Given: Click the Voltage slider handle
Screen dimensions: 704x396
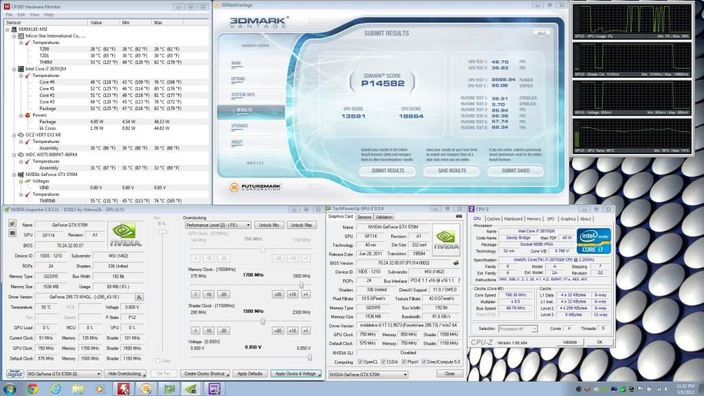Looking at the screenshot, I should coord(310,357).
